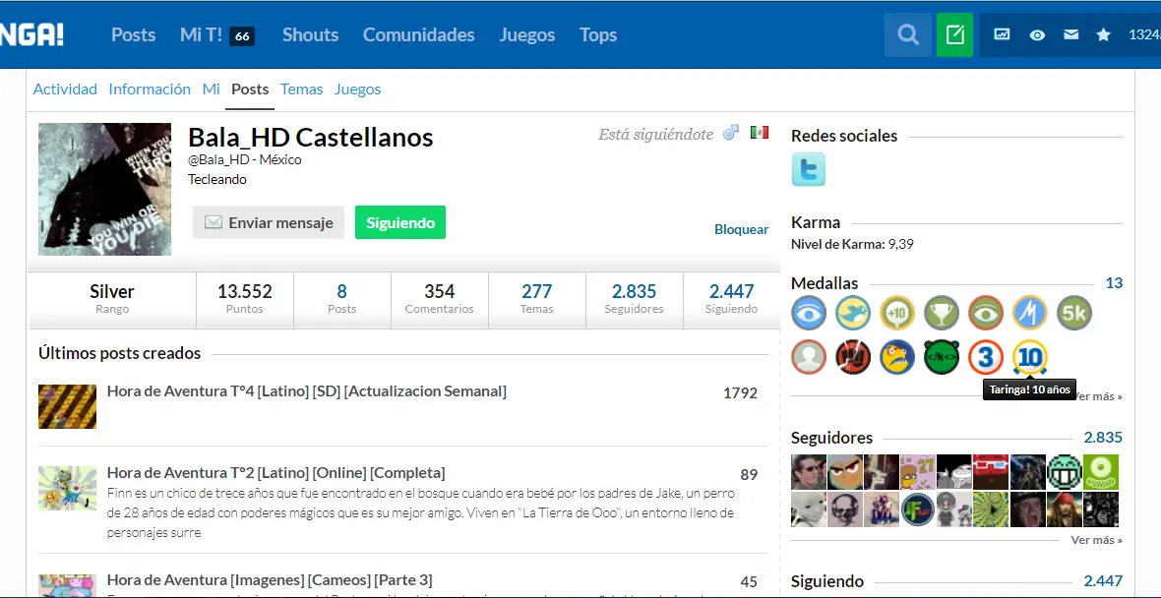
Task: Click the trophy cup medal
Action: tap(941, 313)
